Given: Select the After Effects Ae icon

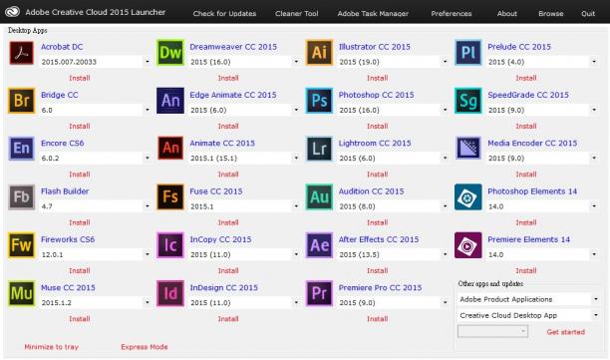Looking at the screenshot, I should (x=319, y=245).
